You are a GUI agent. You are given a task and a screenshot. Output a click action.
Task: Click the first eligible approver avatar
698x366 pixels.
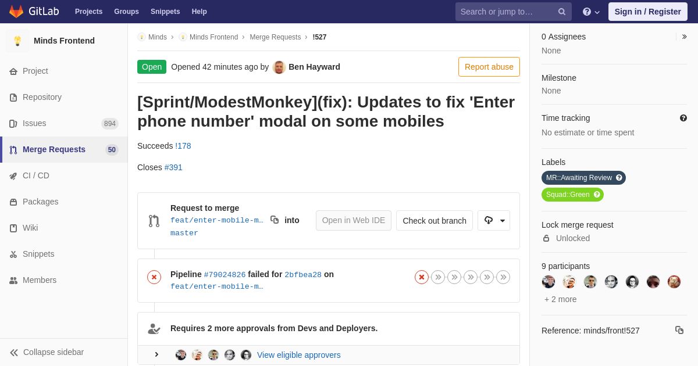point(181,355)
